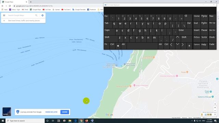The image size is (219, 123).
Task: Toggle the Fn key
Action: coord(107,46)
